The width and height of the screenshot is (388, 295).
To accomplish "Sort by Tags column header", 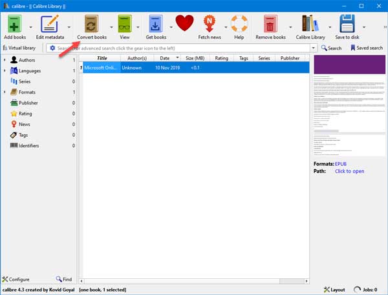I will [244, 58].
